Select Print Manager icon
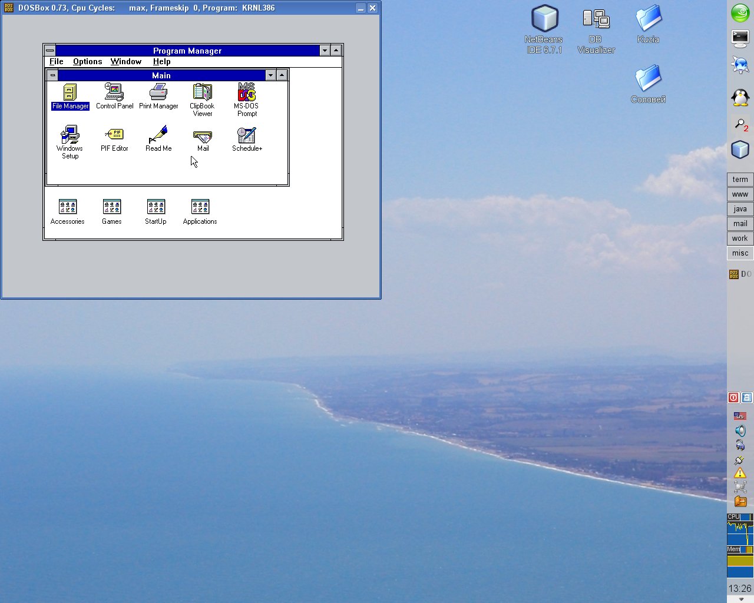This screenshot has height=603, width=754. [158, 97]
